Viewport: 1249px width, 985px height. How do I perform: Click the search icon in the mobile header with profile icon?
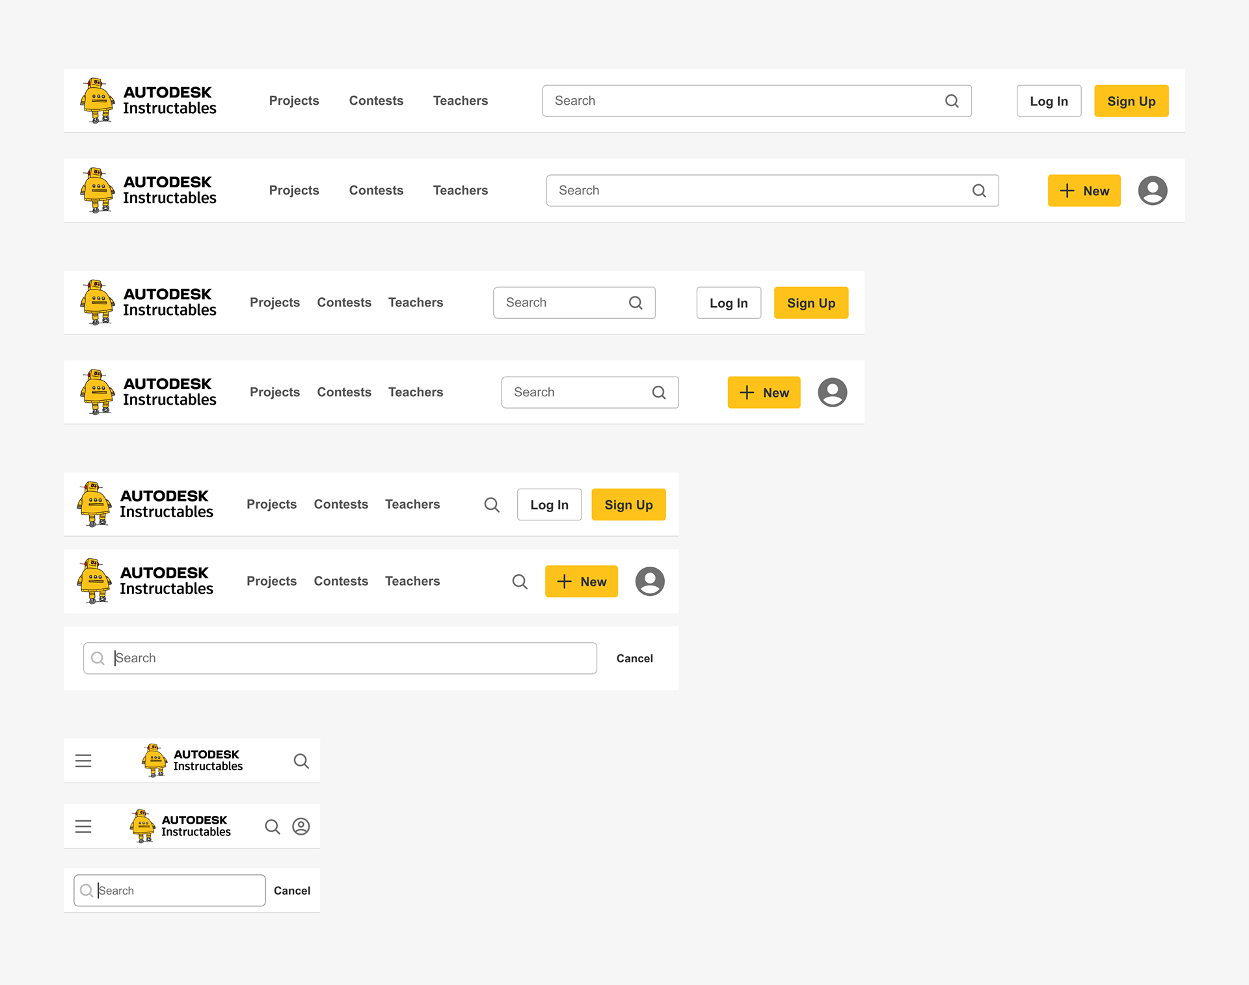273,826
